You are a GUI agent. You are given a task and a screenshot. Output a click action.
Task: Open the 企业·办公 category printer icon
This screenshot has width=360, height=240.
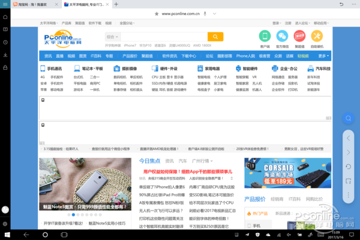[275, 68]
